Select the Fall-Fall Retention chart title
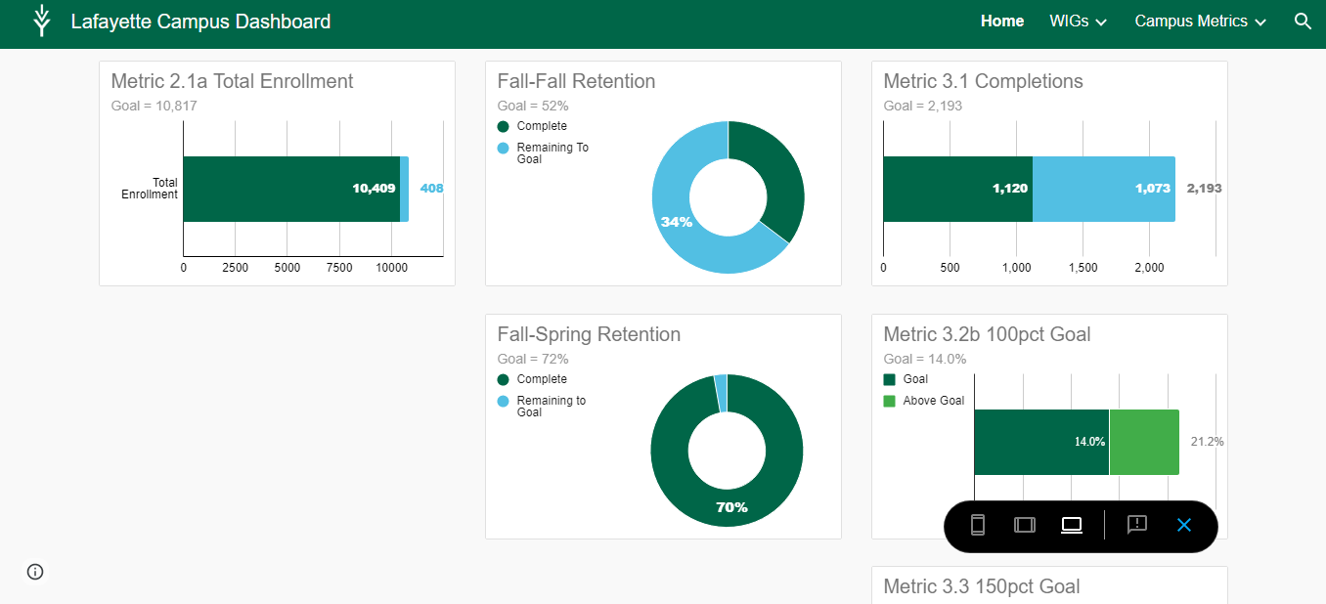 [576, 81]
